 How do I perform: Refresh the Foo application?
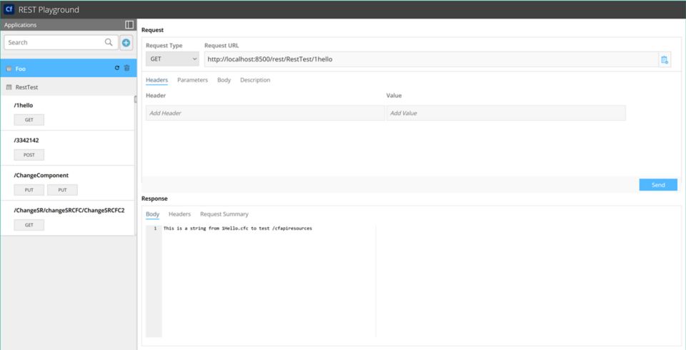pos(117,69)
